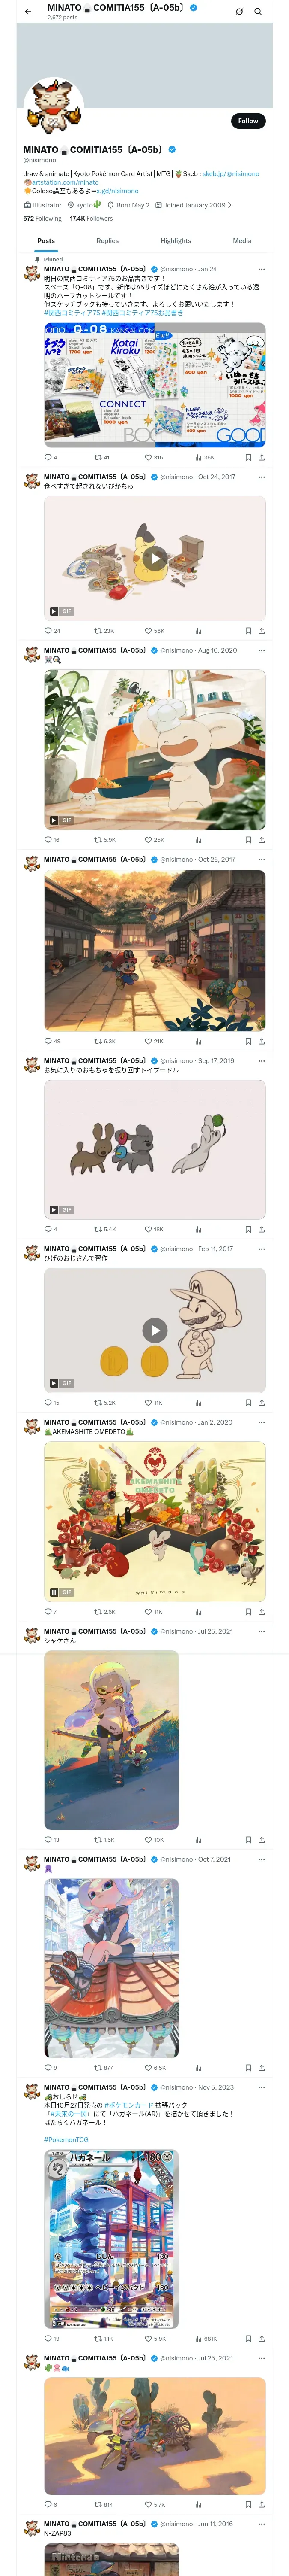Go back using the top-left arrow
The width and height of the screenshot is (289, 2576).
pos(28,12)
